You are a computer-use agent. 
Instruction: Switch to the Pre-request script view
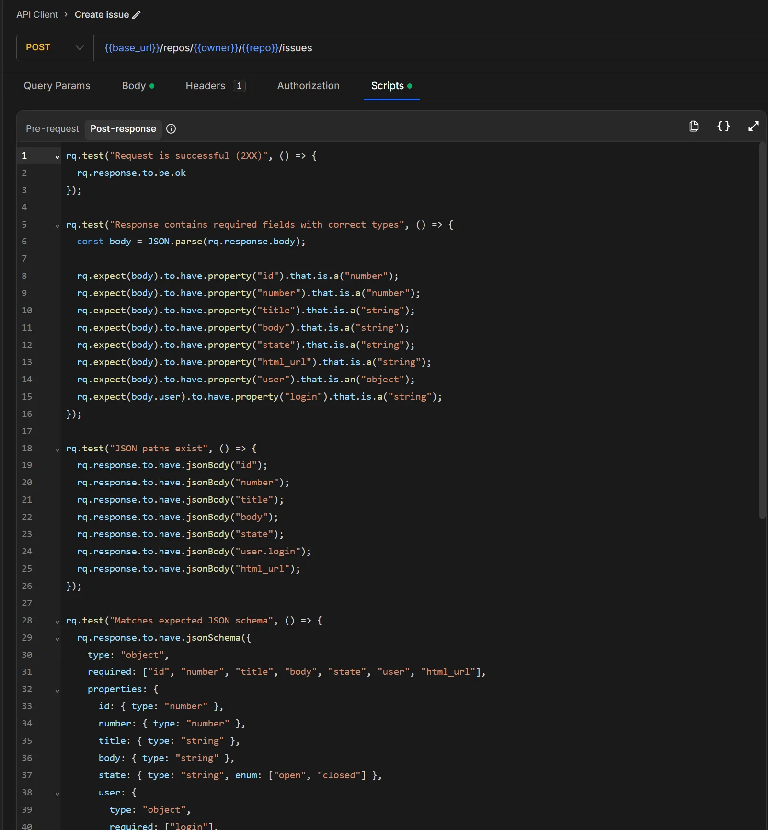click(x=52, y=128)
